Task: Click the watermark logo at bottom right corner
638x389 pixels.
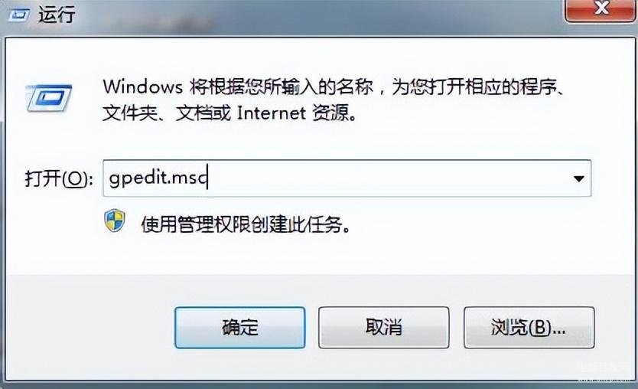Action: click(604, 373)
